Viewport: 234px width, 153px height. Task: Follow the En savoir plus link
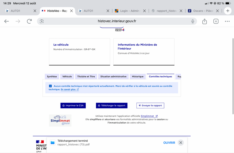click(x=70, y=89)
